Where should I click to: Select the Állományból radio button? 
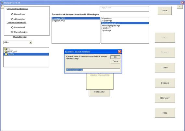pos(12,19)
